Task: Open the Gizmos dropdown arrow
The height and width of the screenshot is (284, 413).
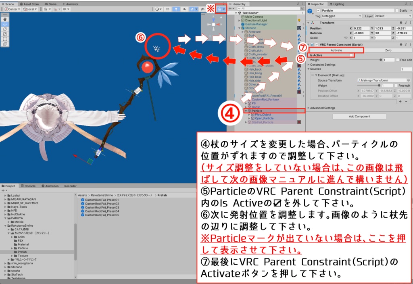Action: tap(224, 9)
